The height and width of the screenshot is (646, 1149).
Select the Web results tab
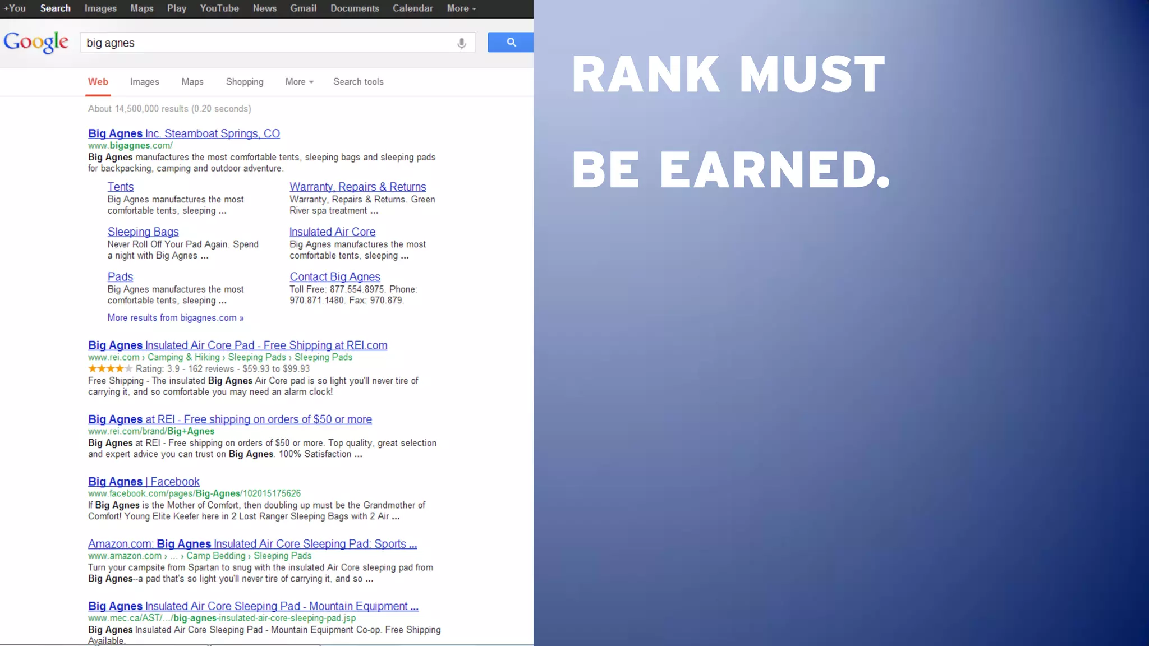(98, 82)
